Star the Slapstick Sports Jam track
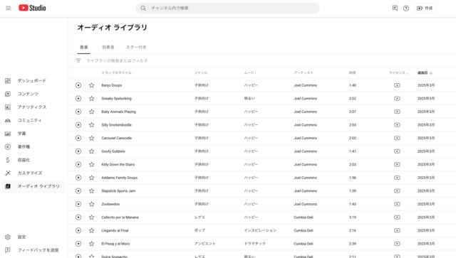The height and width of the screenshot is (258, 456). (x=92, y=191)
